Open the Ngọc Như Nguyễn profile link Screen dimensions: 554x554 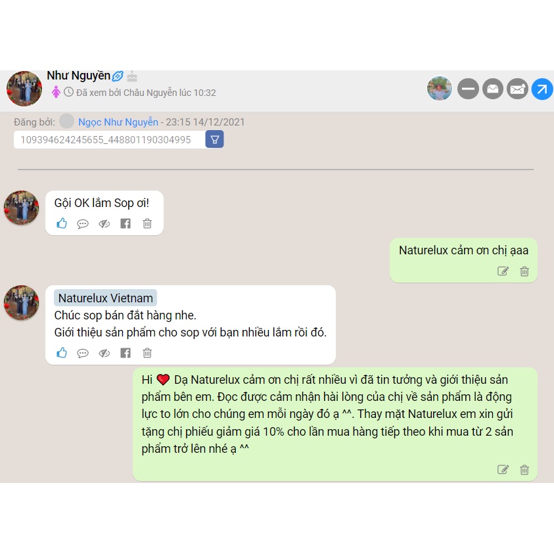click(x=118, y=122)
